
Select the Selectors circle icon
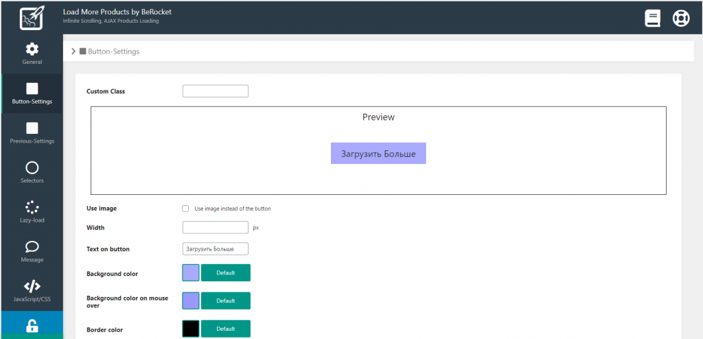(32, 168)
